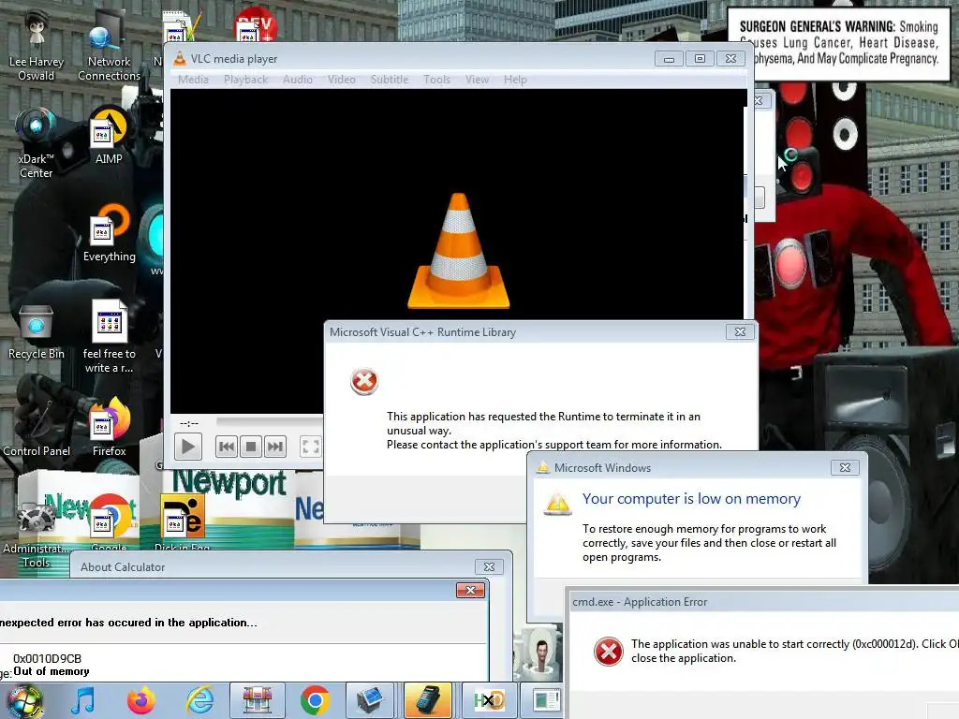Open the Lee Harvey Oswald desktop icon
The height and width of the screenshot is (719, 959).
37,46
